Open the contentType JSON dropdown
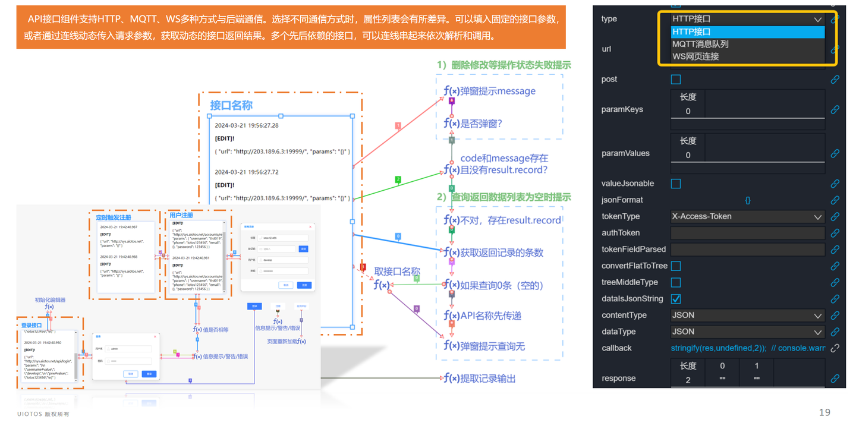 click(x=748, y=316)
